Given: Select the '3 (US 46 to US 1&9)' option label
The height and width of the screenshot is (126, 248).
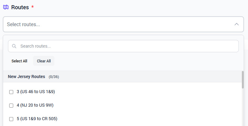Looking at the screenshot, I should tap(36, 92).
